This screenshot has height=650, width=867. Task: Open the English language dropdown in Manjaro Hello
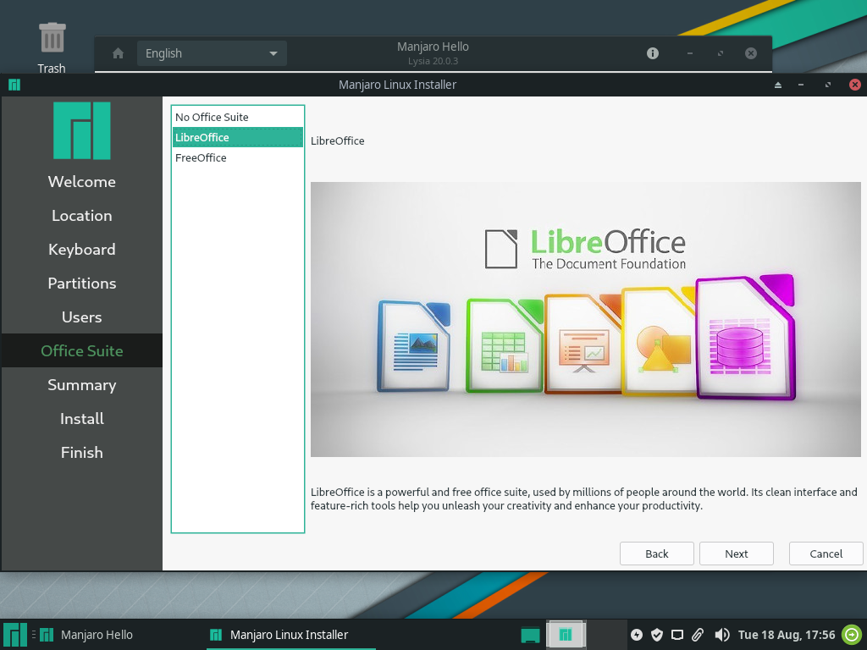pyautogui.click(x=212, y=53)
